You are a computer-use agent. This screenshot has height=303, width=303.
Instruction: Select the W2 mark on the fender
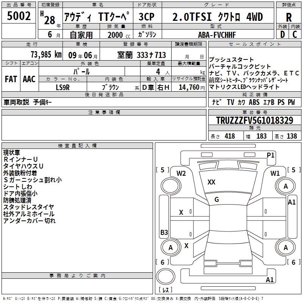coord(181,173)
